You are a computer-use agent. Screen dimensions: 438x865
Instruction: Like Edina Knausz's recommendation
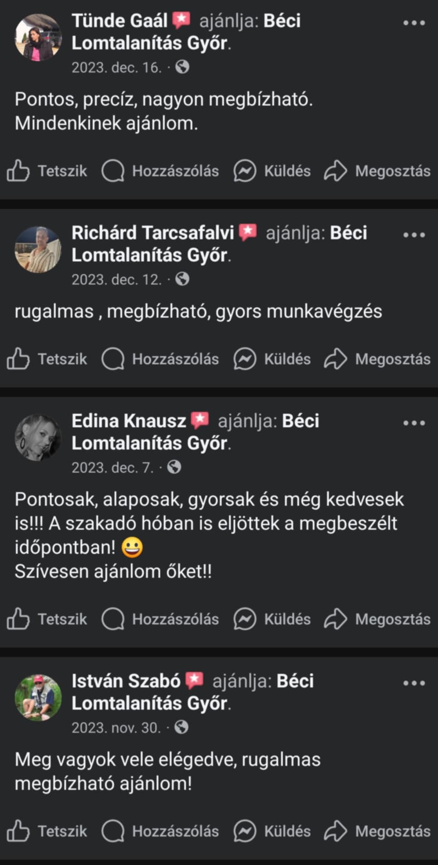coord(47,619)
